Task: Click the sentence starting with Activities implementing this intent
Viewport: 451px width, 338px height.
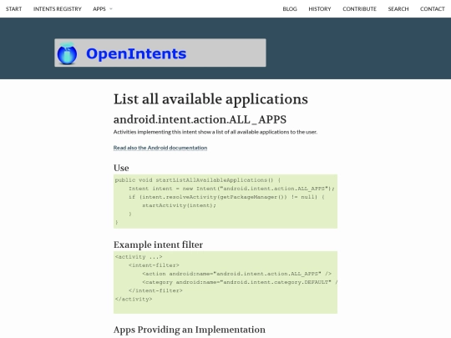Action: [215, 132]
